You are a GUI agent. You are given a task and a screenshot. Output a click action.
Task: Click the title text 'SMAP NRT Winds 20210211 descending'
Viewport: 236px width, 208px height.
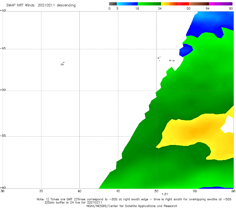pyautogui.click(x=41, y=5)
